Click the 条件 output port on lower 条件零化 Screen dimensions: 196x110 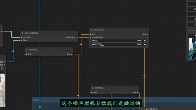point(138,92)
